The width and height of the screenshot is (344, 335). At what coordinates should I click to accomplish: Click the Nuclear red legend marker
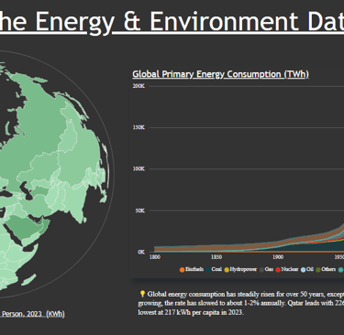click(278, 270)
